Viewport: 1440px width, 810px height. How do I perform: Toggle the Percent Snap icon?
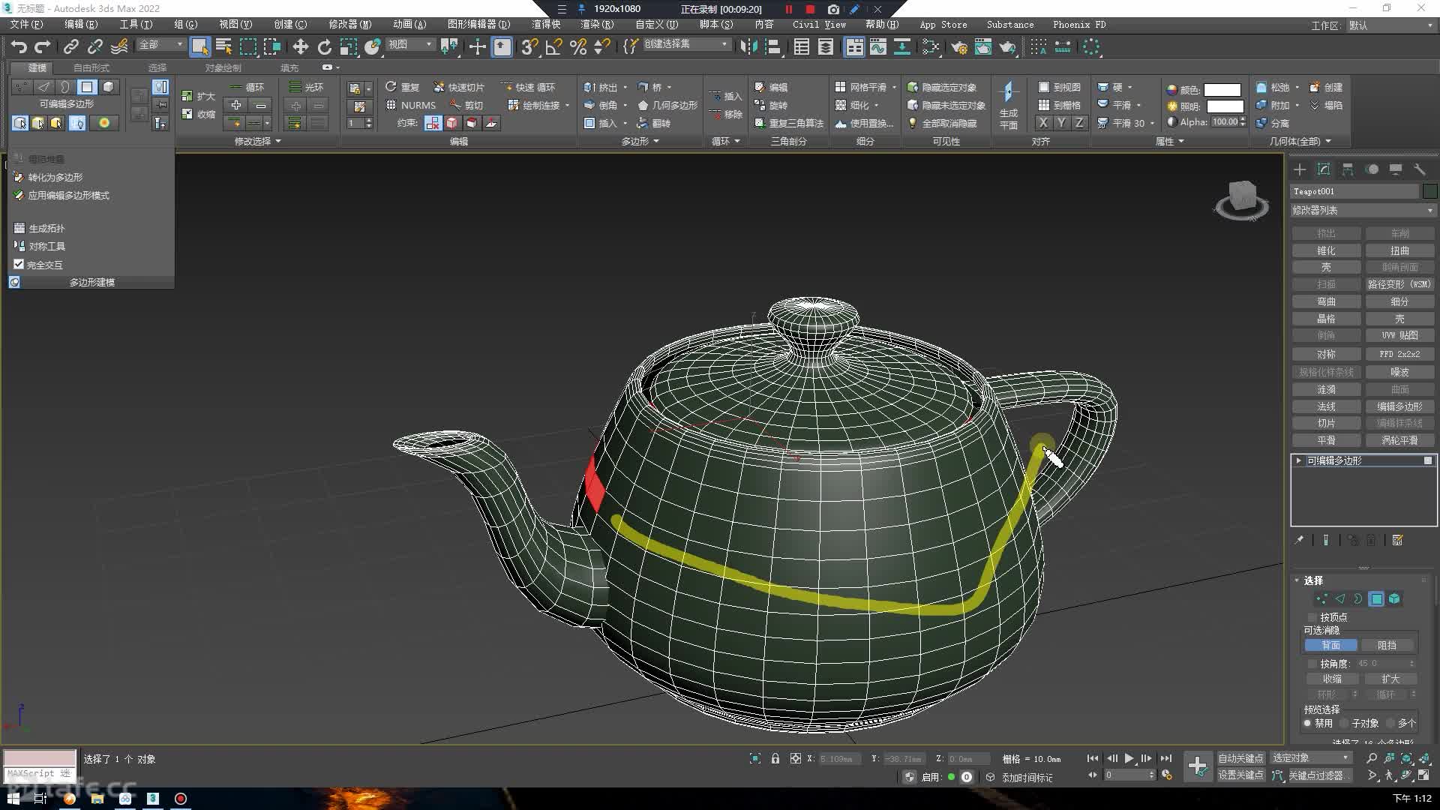coord(578,46)
